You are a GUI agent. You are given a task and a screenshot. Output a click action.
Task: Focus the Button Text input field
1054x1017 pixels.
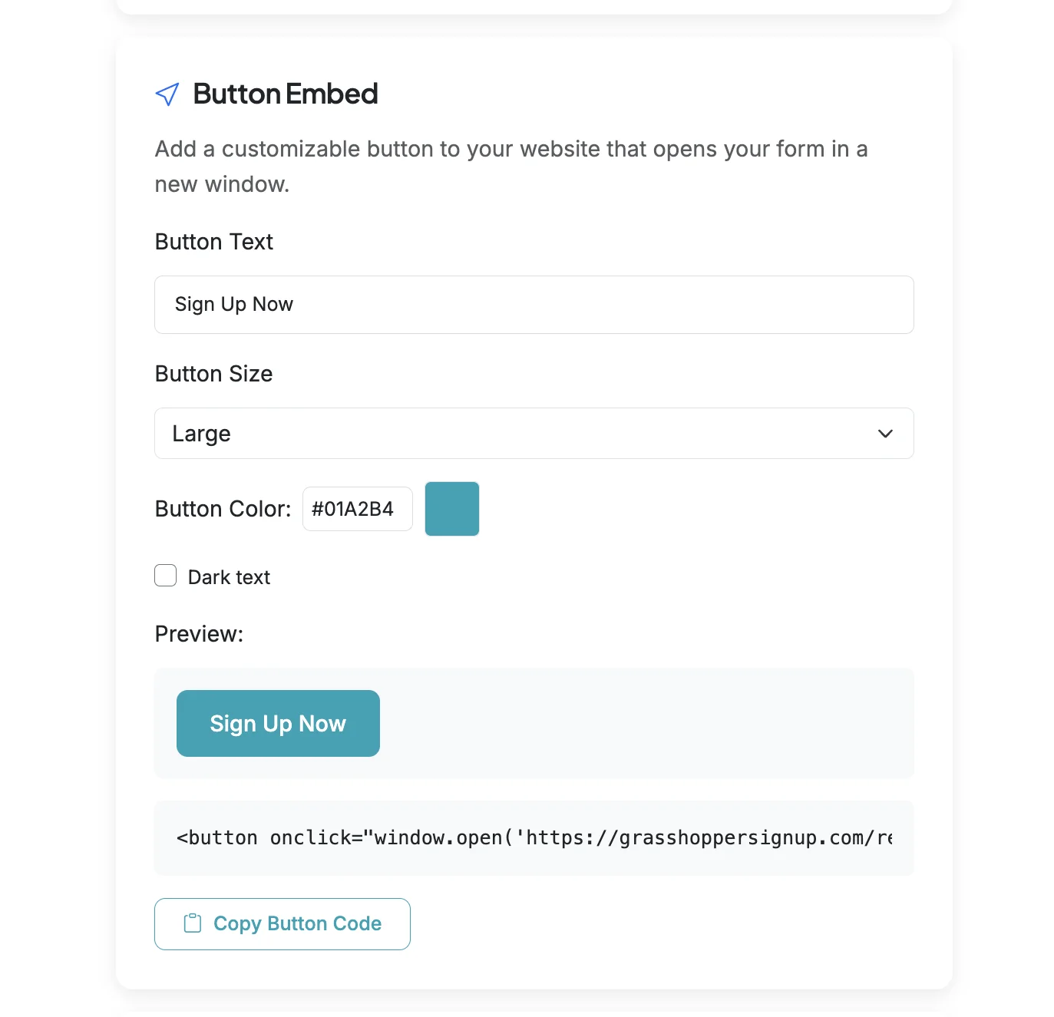(534, 305)
